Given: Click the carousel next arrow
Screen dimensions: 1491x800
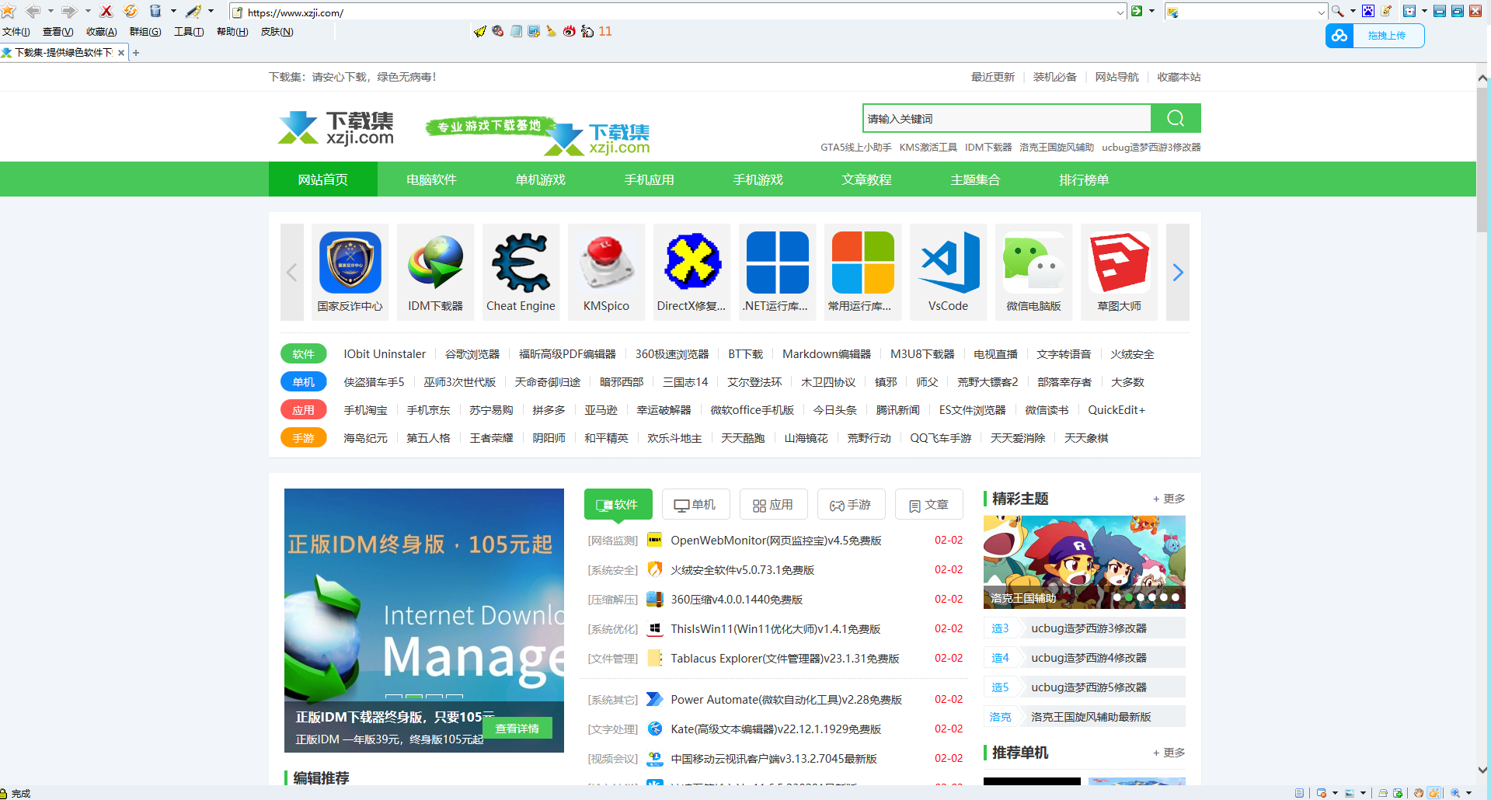Looking at the screenshot, I should coord(1178,272).
